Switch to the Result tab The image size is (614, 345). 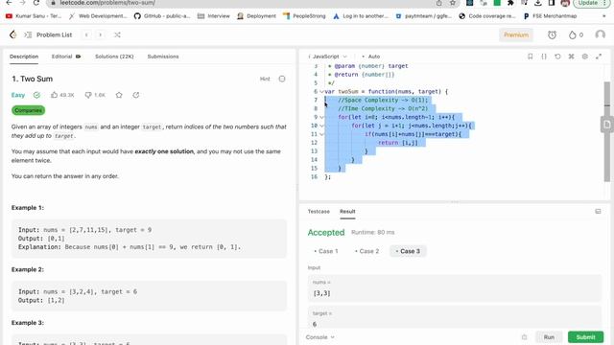tap(347, 211)
